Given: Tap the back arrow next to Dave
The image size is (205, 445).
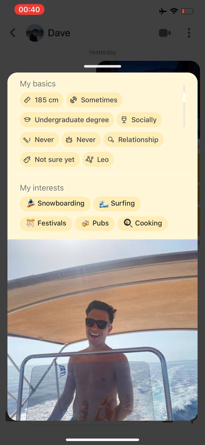Looking at the screenshot, I should click(13, 33).
